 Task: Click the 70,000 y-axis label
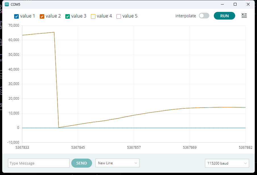(x=14, y=25)
